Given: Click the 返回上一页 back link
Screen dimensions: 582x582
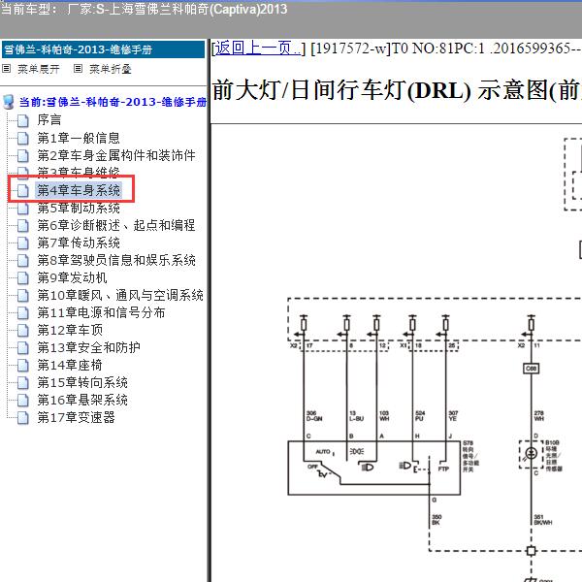Looking at the screenshot, I should [x=258, y=48].
